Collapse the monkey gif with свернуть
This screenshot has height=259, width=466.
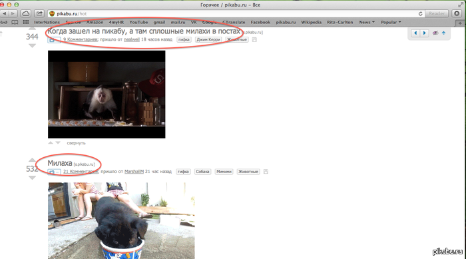[x=76, y=143]
